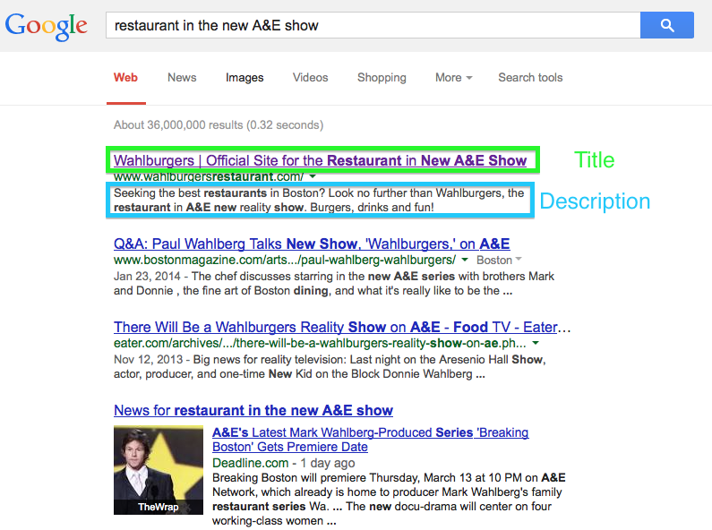Open the Images tab

pyautogui.click(x=244, y=78)
